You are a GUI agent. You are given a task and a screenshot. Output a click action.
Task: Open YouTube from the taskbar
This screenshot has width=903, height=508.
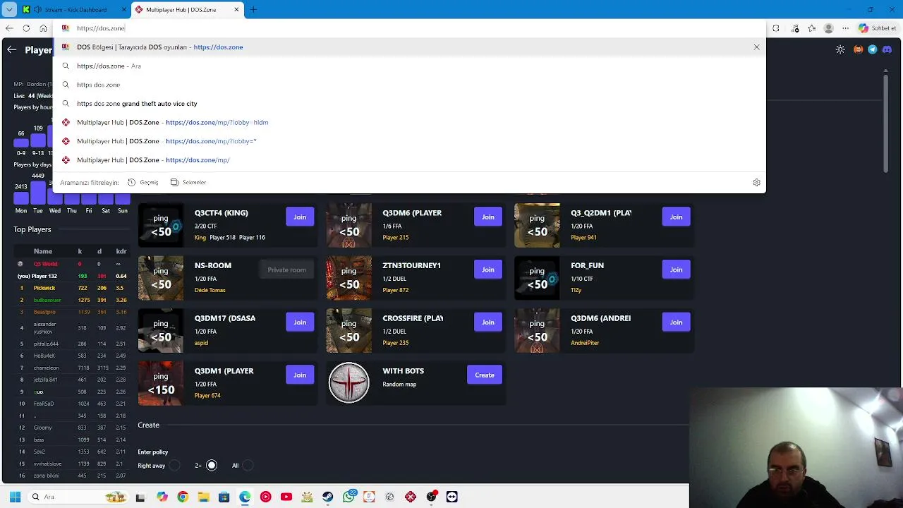pos(286,497)
